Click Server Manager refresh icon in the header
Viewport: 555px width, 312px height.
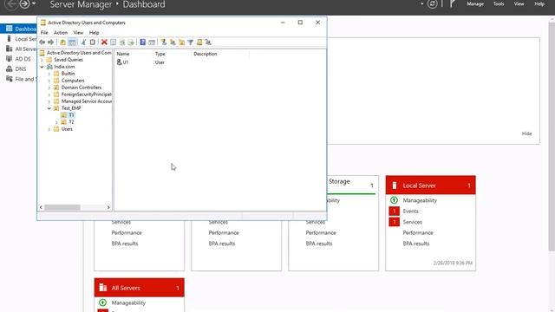pos(432,3)
